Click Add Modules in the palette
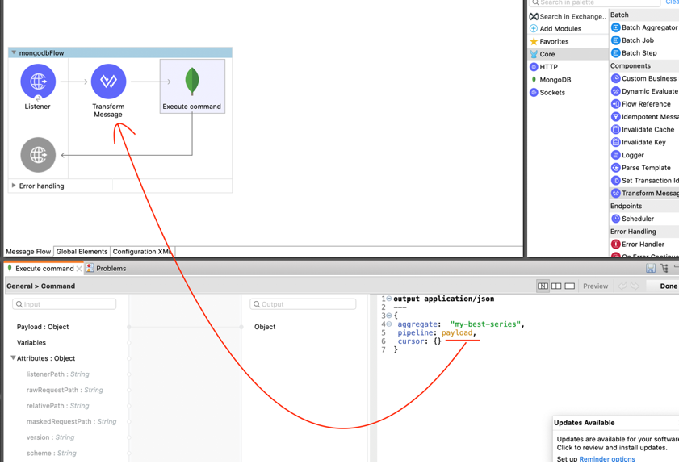This screenshot has height=464, width=679. pos(555,28)
